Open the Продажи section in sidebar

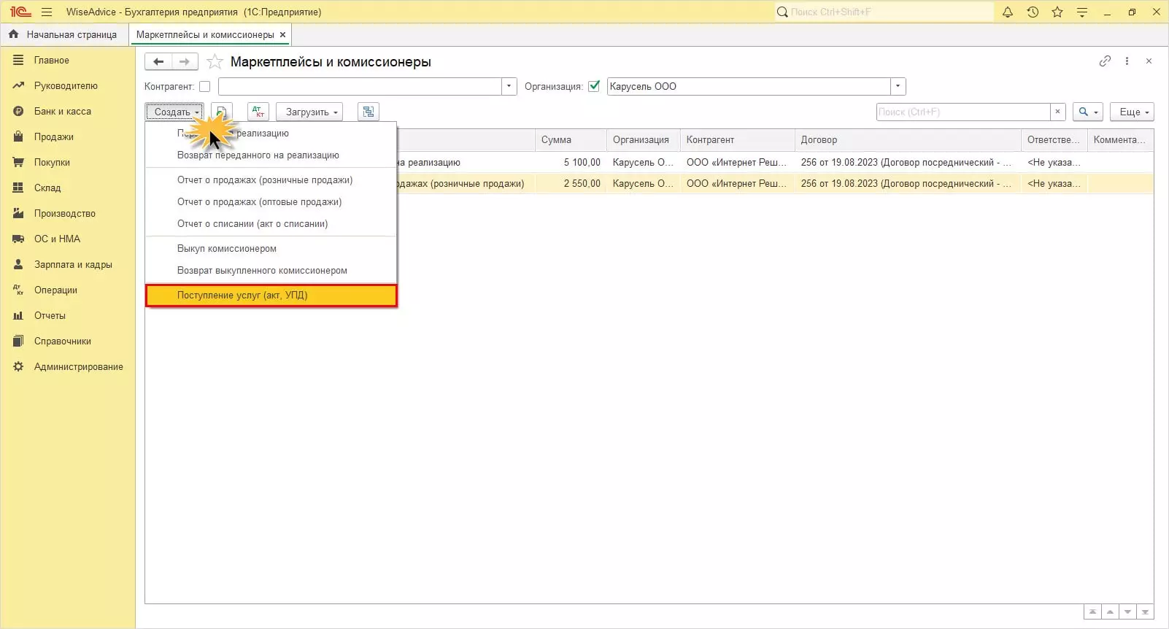click(x=53, y=136)
